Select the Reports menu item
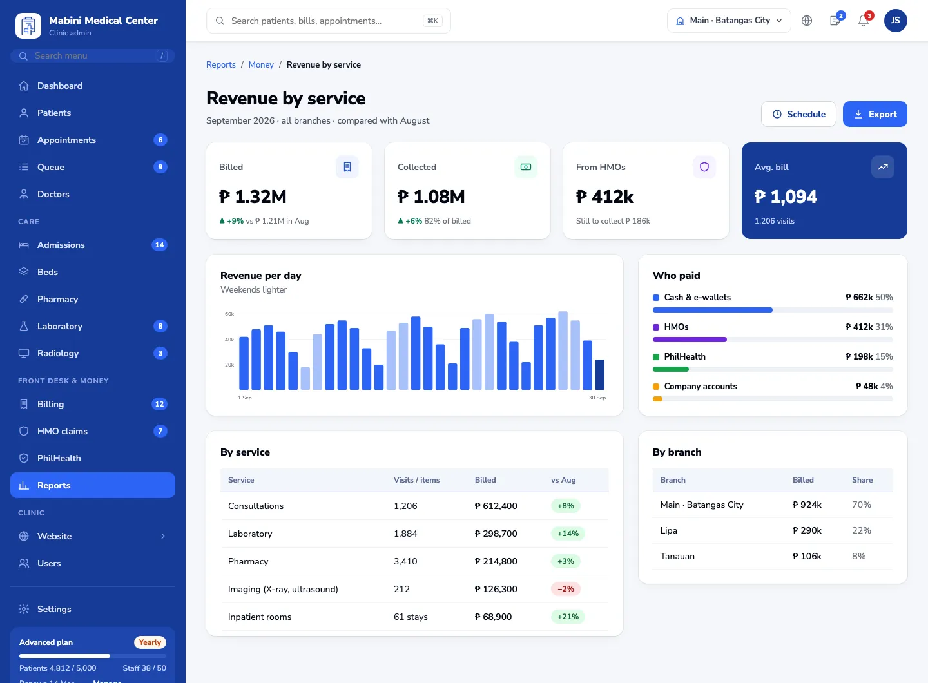The height and width of the screenshot is (683, 928). click(x=93, y=485)
